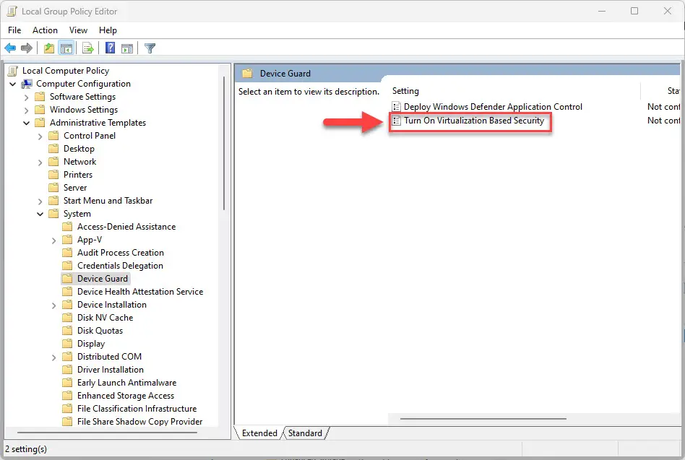
Task: Collapse the System folder
Action: 40,214
